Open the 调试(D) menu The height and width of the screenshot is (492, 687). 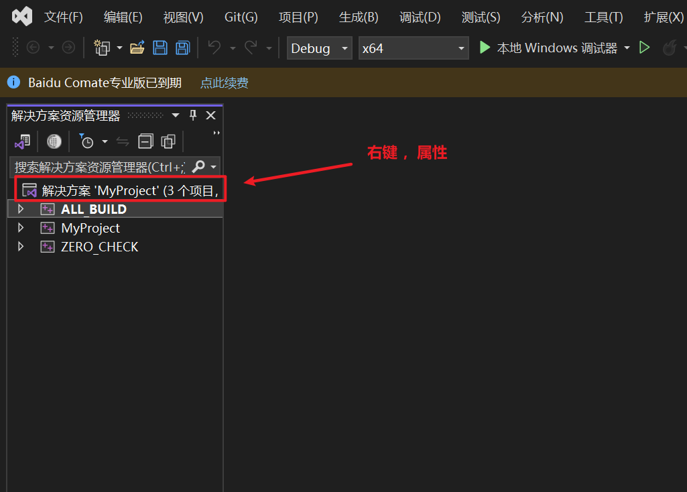[420, 17]
